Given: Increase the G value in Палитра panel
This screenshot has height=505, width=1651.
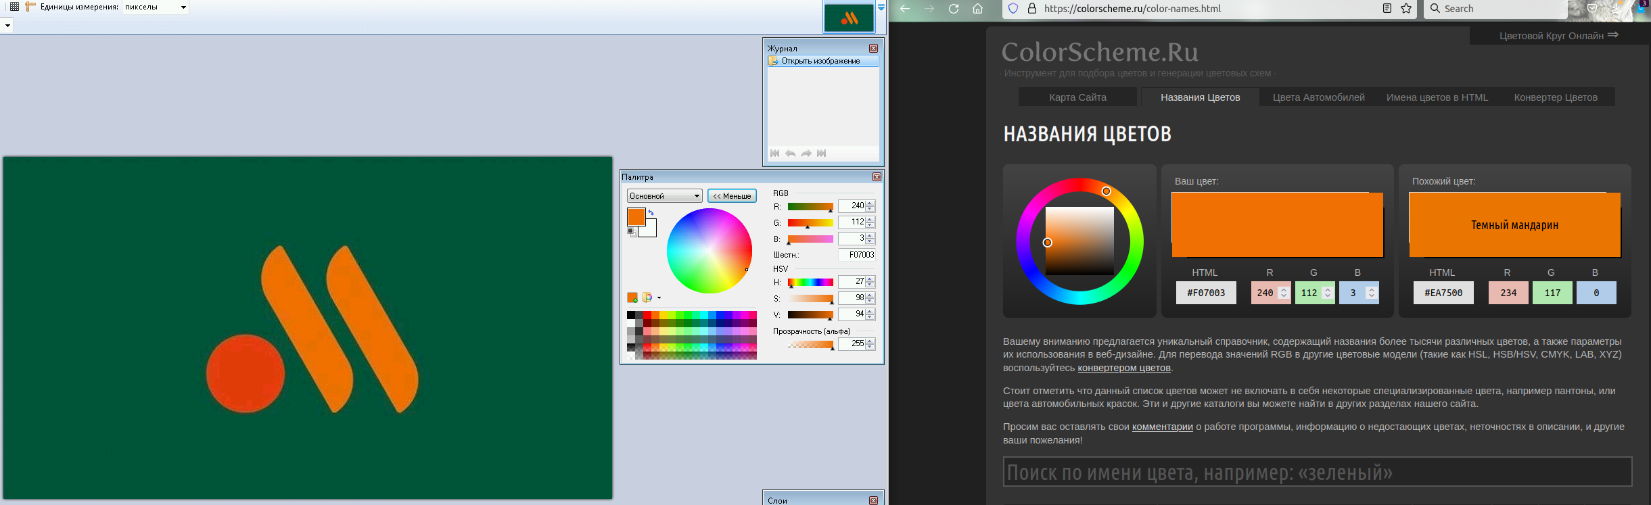Looking at the screenshot, I should (x=870, y=219).
